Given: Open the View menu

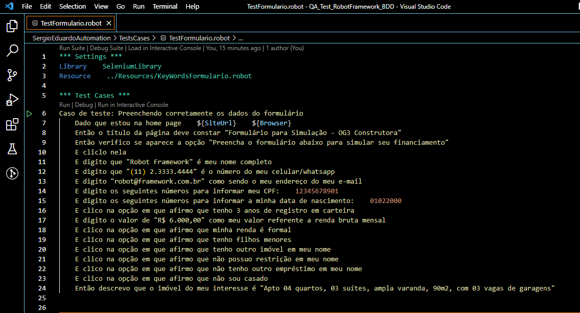Looking at the screenshot, I should 101,6.
